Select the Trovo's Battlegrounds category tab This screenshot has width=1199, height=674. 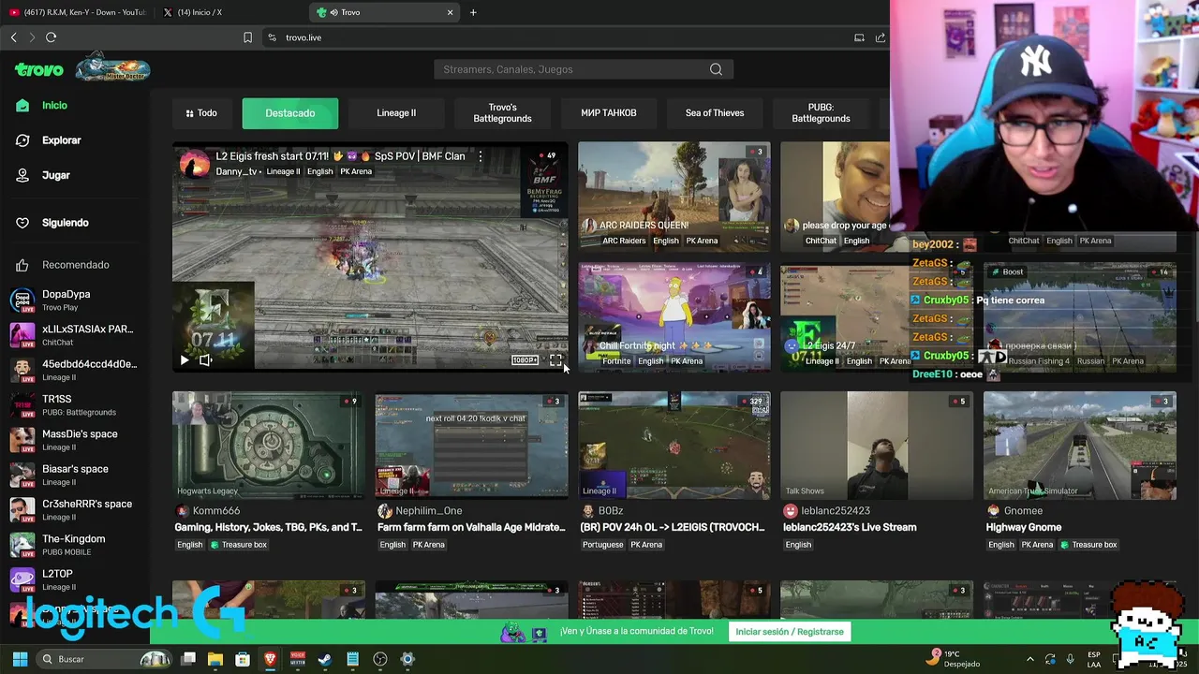(x=502, y=113)
